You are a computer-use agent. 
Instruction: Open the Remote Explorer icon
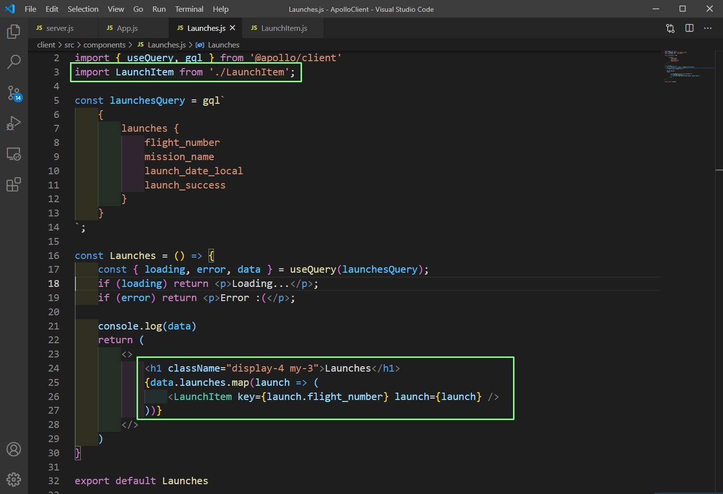14,154
